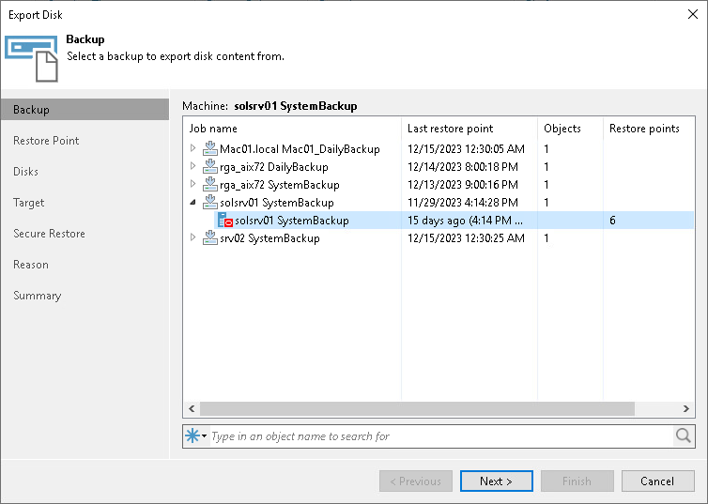The width and height of the screenshot is (708, 504).
Task: Click the child solsrv01 machine icon with red badge
Action: (225, 221)
